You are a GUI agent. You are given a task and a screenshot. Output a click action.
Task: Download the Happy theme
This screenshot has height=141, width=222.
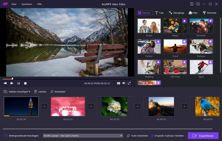(x=184, y=21)
